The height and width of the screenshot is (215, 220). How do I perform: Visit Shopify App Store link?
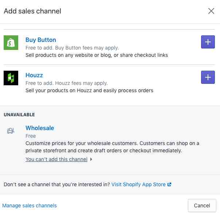138,184
